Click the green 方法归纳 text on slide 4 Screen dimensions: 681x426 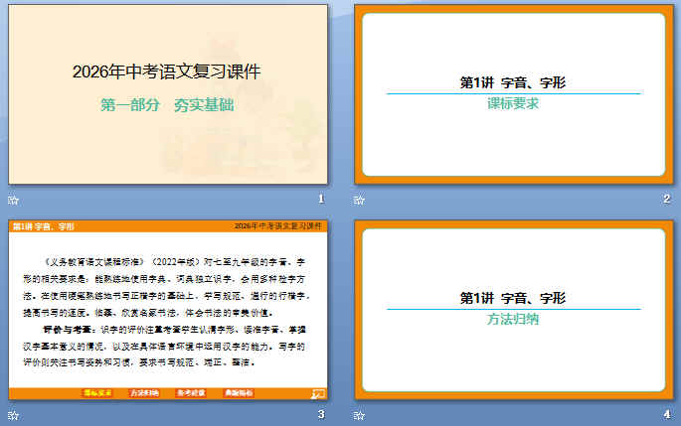[x=513, y=319]
